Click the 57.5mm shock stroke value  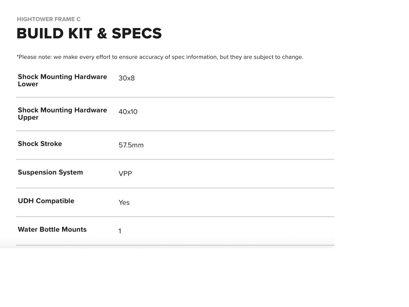point(131,145)
